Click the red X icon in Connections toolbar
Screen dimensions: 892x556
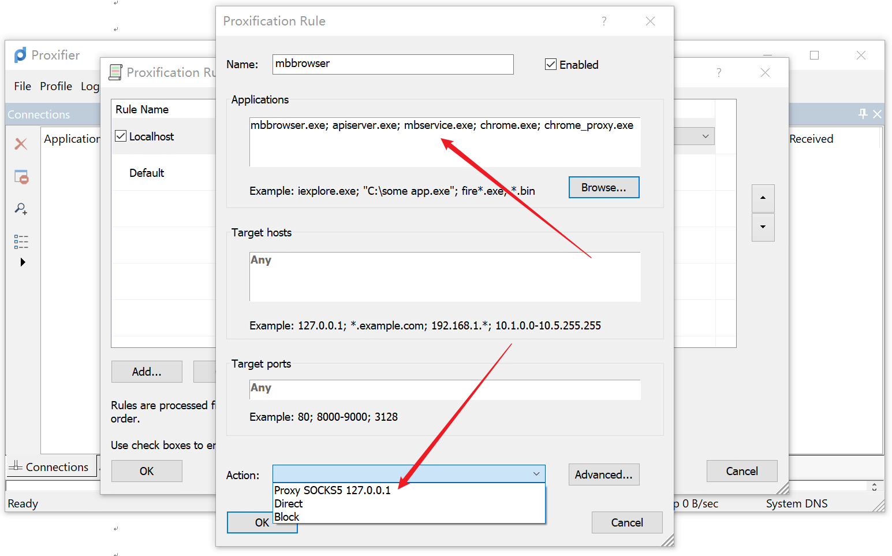click(21, 144)
